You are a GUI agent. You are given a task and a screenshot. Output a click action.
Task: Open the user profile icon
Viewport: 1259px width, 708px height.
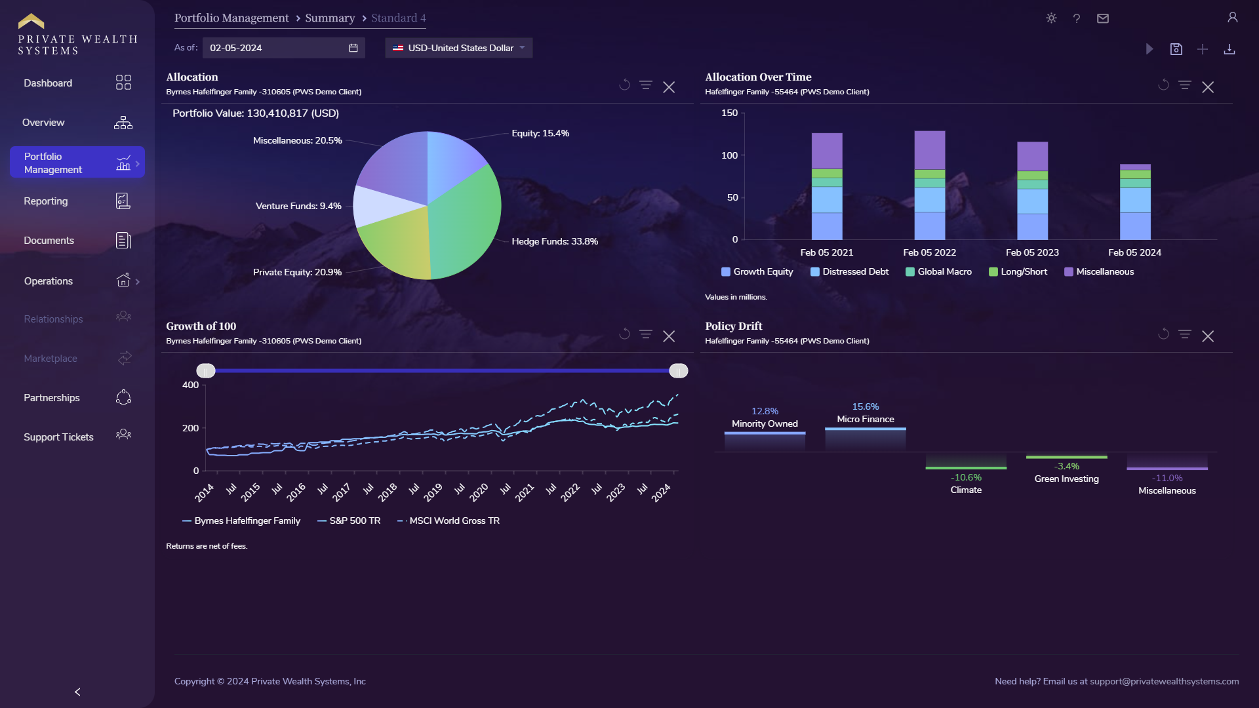tap(1232, 17)
